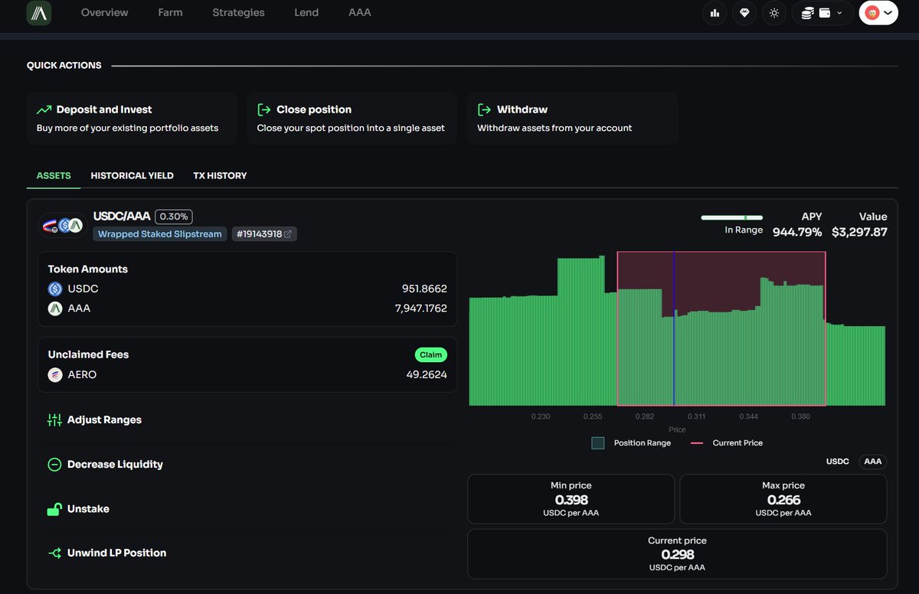Select Unwind LP Position option
This screenshot has height=594, width=919.
[x=116, y=553]
